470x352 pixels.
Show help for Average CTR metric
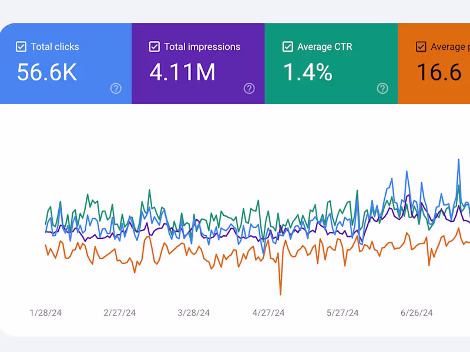coord(382,89)
